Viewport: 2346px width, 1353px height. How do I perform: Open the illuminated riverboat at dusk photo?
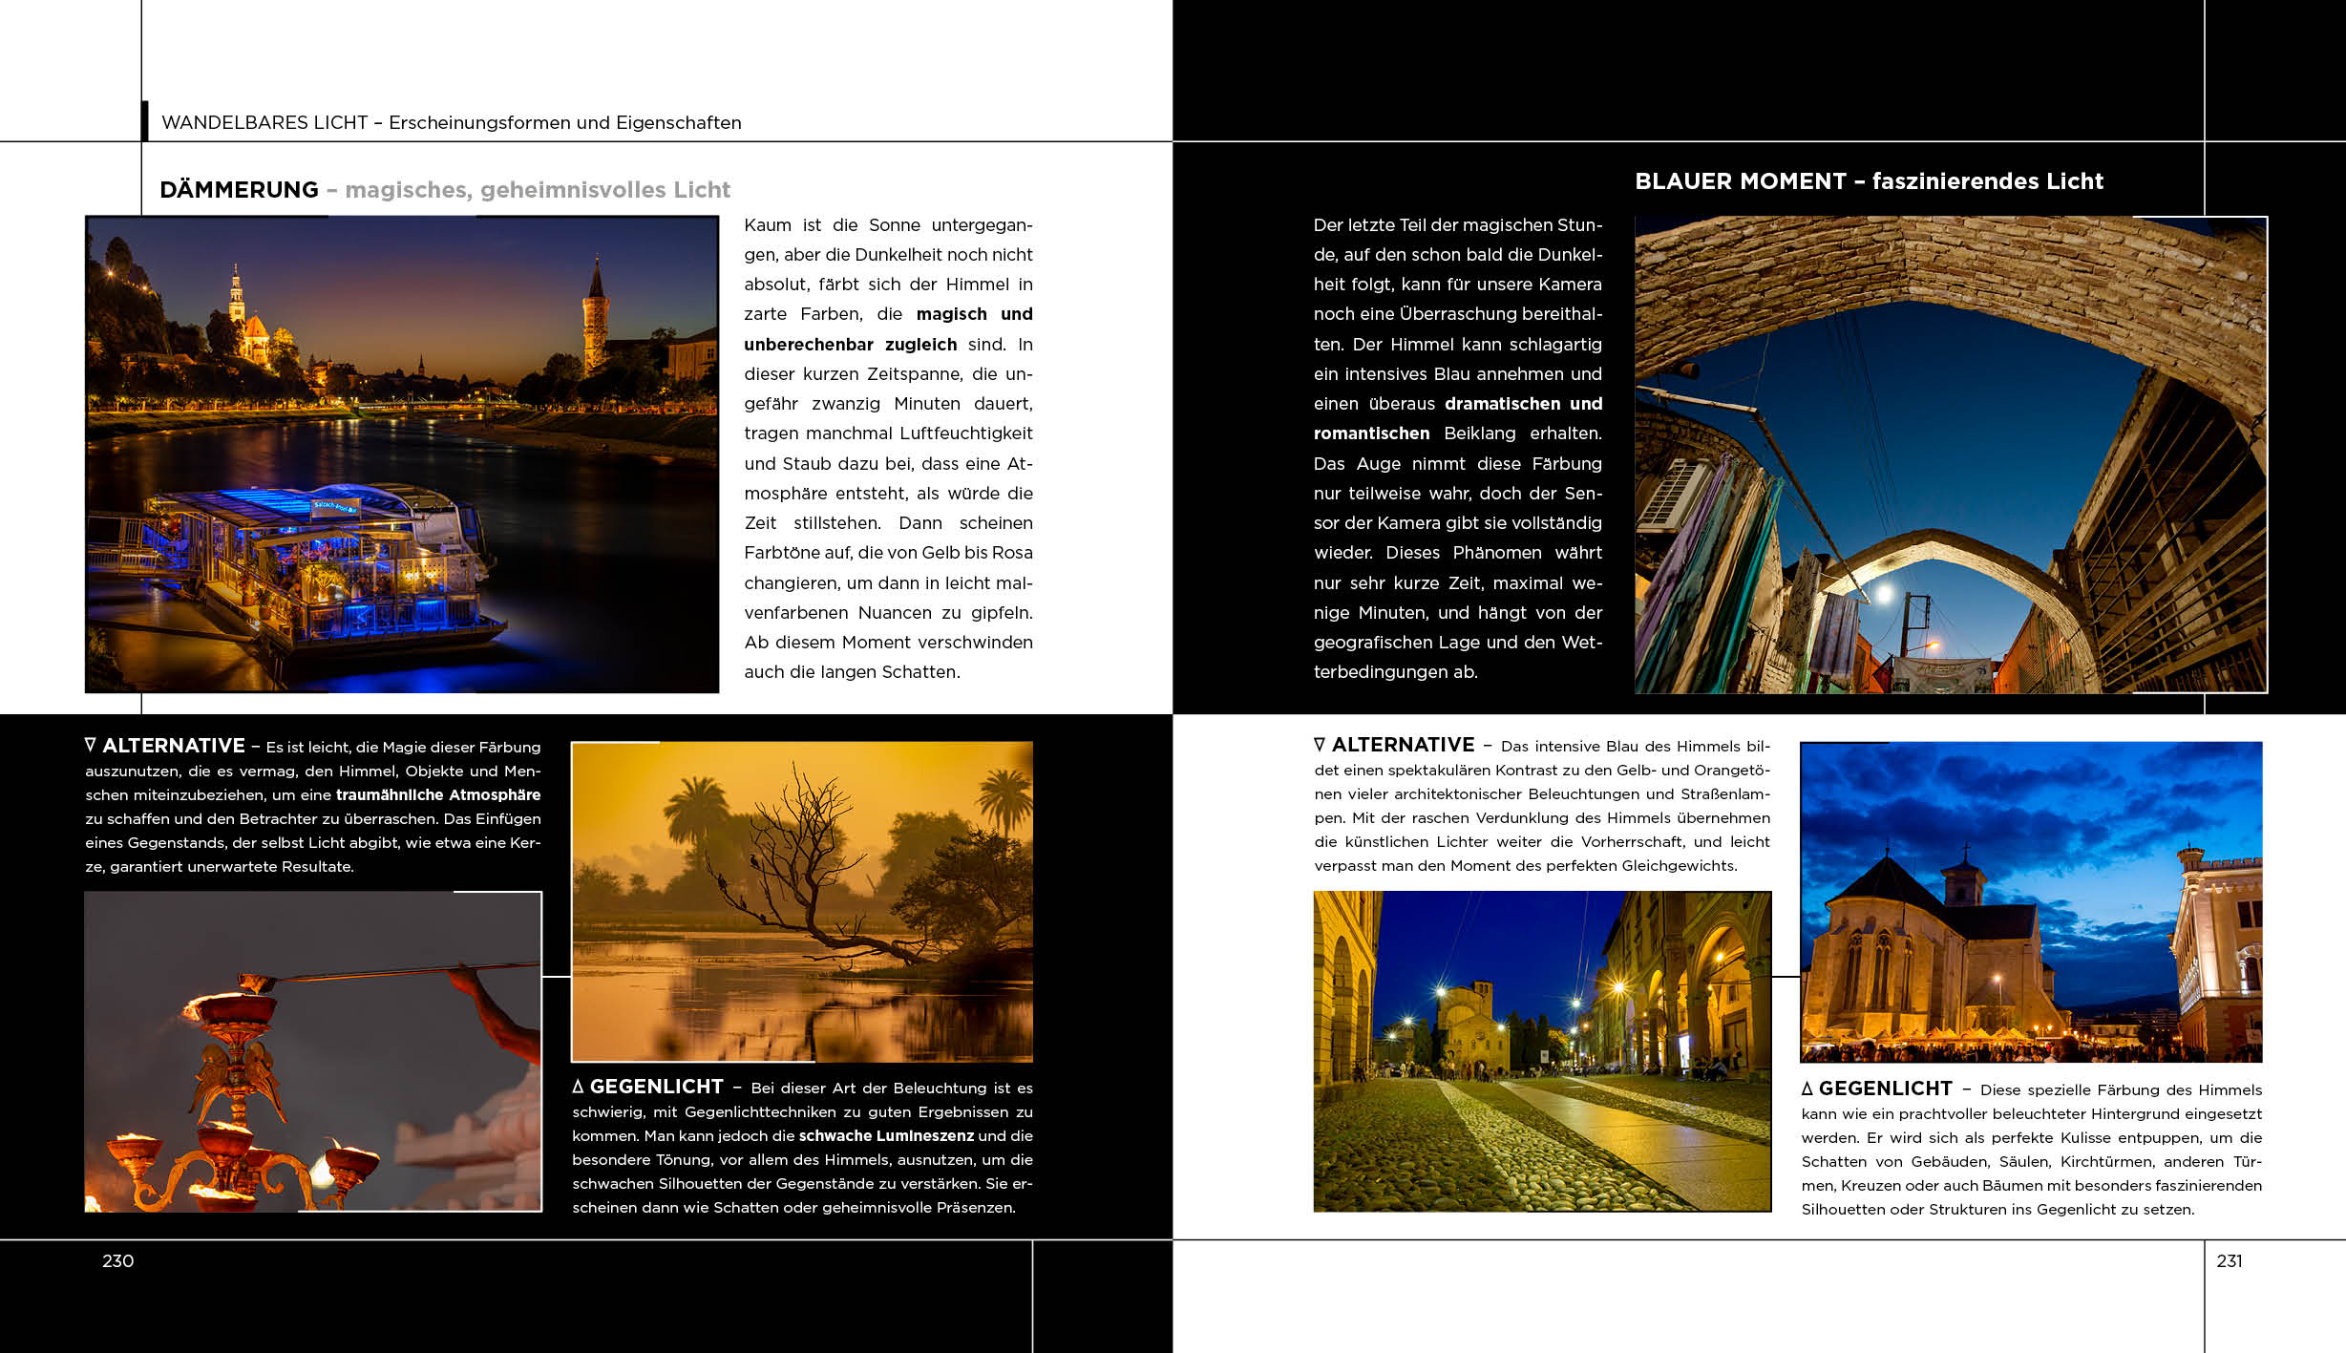[x=402, y=455]
